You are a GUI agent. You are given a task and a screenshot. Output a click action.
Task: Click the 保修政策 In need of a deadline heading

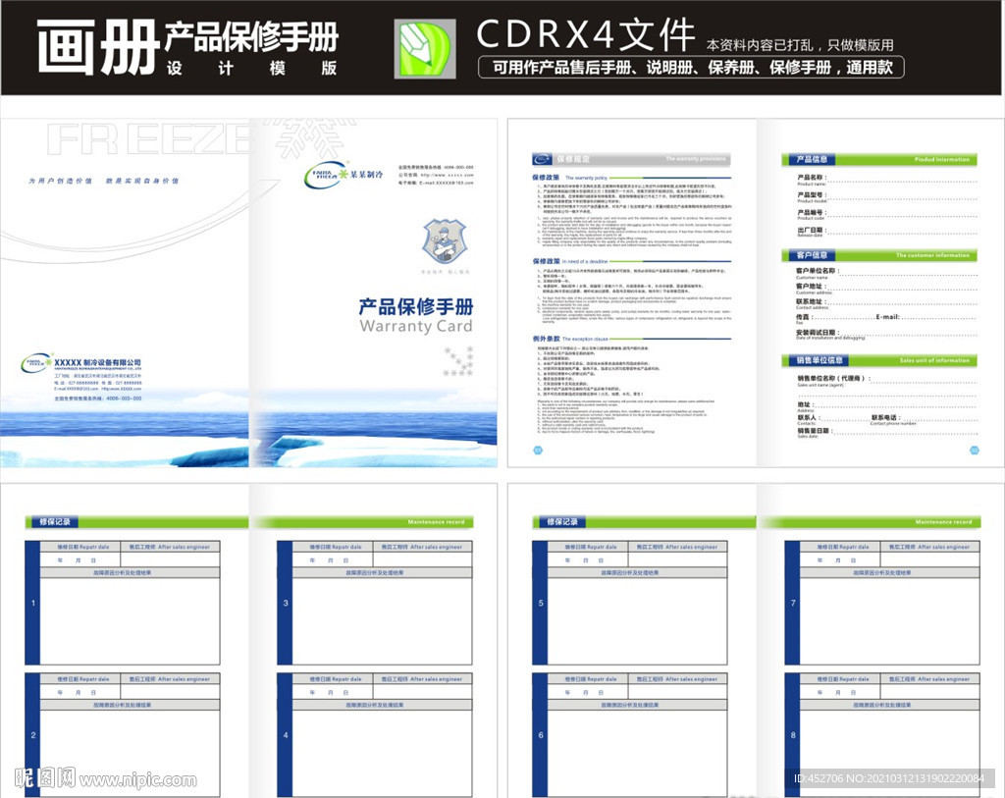tap(570, 261)
